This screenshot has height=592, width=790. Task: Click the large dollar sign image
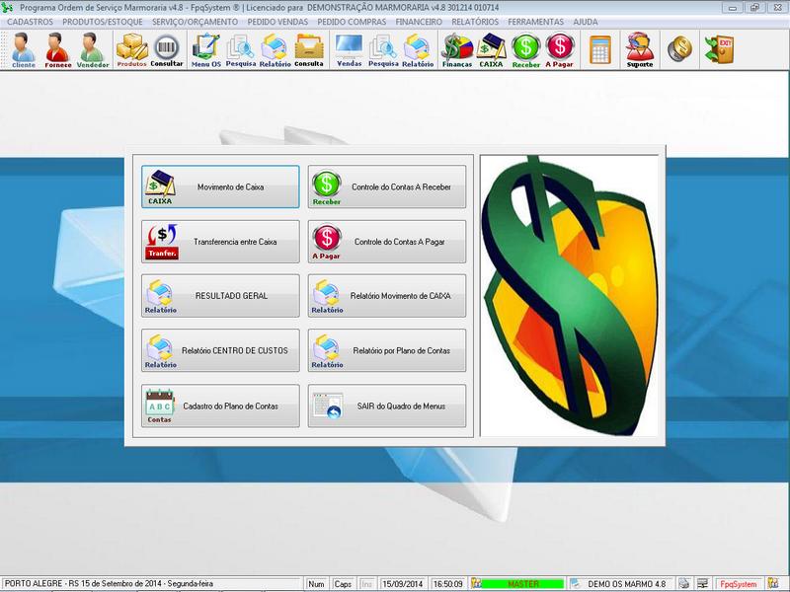[569, 295]
